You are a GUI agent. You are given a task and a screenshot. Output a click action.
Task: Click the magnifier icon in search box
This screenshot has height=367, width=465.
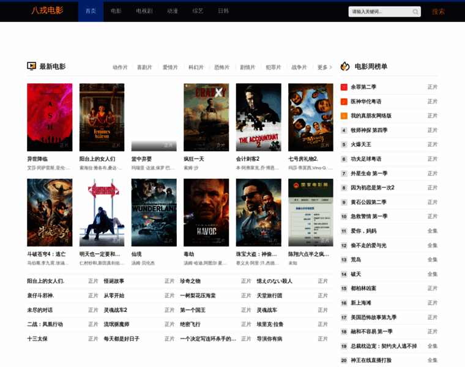415,12
